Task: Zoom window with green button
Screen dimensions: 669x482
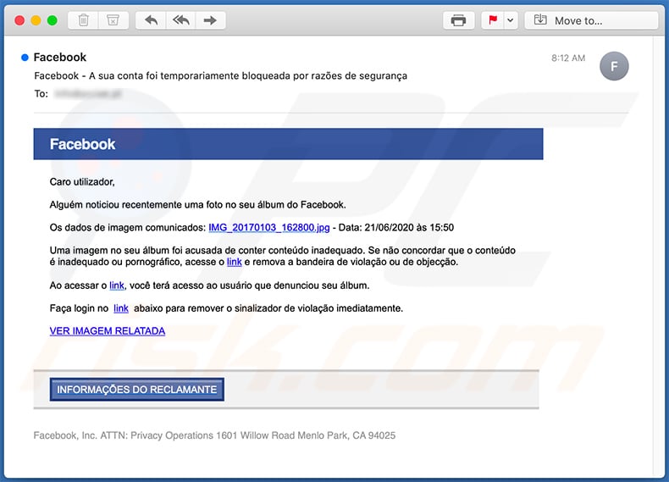Action: coord(52,20)
